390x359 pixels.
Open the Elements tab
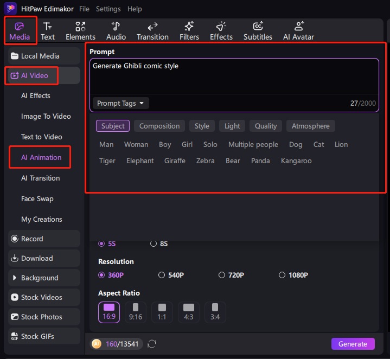tap(80, 31)
